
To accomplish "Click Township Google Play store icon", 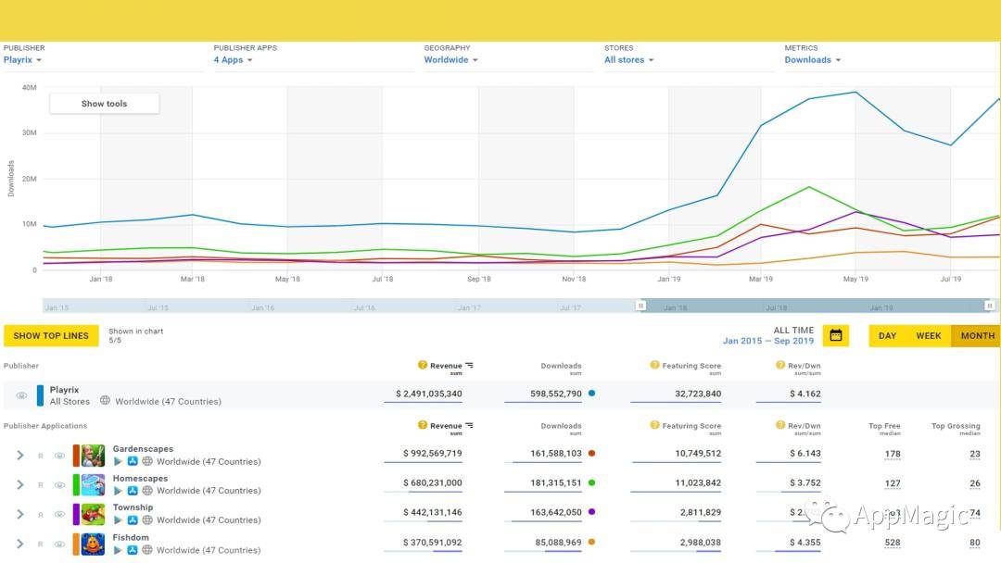I will tap(118, 520).
